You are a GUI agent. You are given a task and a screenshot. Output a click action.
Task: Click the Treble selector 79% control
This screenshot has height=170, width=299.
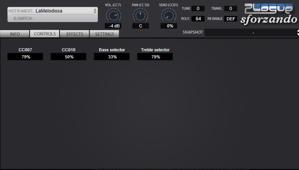(155, 57)
